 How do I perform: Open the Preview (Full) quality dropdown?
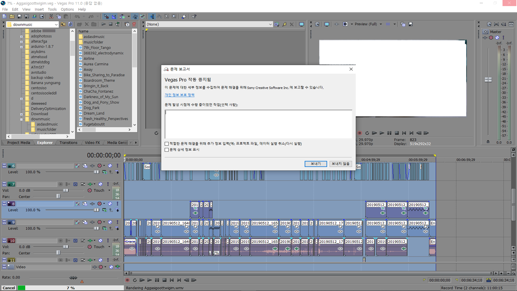click(381, 24)
